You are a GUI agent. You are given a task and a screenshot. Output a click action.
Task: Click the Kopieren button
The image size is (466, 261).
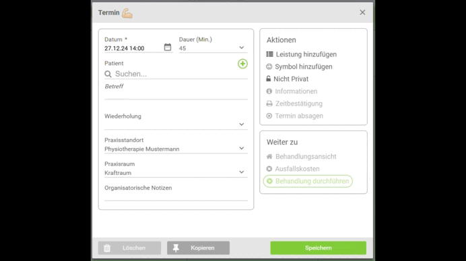pos(198,248)
